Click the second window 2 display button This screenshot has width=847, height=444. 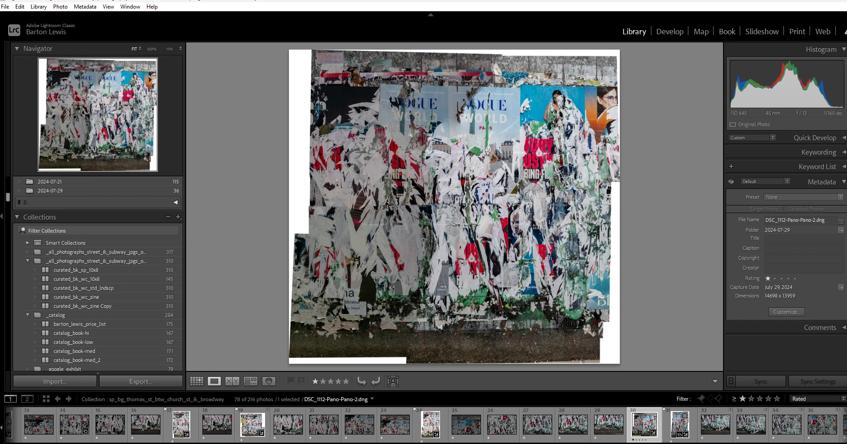27,399
